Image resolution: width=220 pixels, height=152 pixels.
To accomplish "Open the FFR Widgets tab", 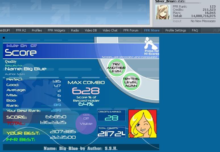I will point(56,30).
